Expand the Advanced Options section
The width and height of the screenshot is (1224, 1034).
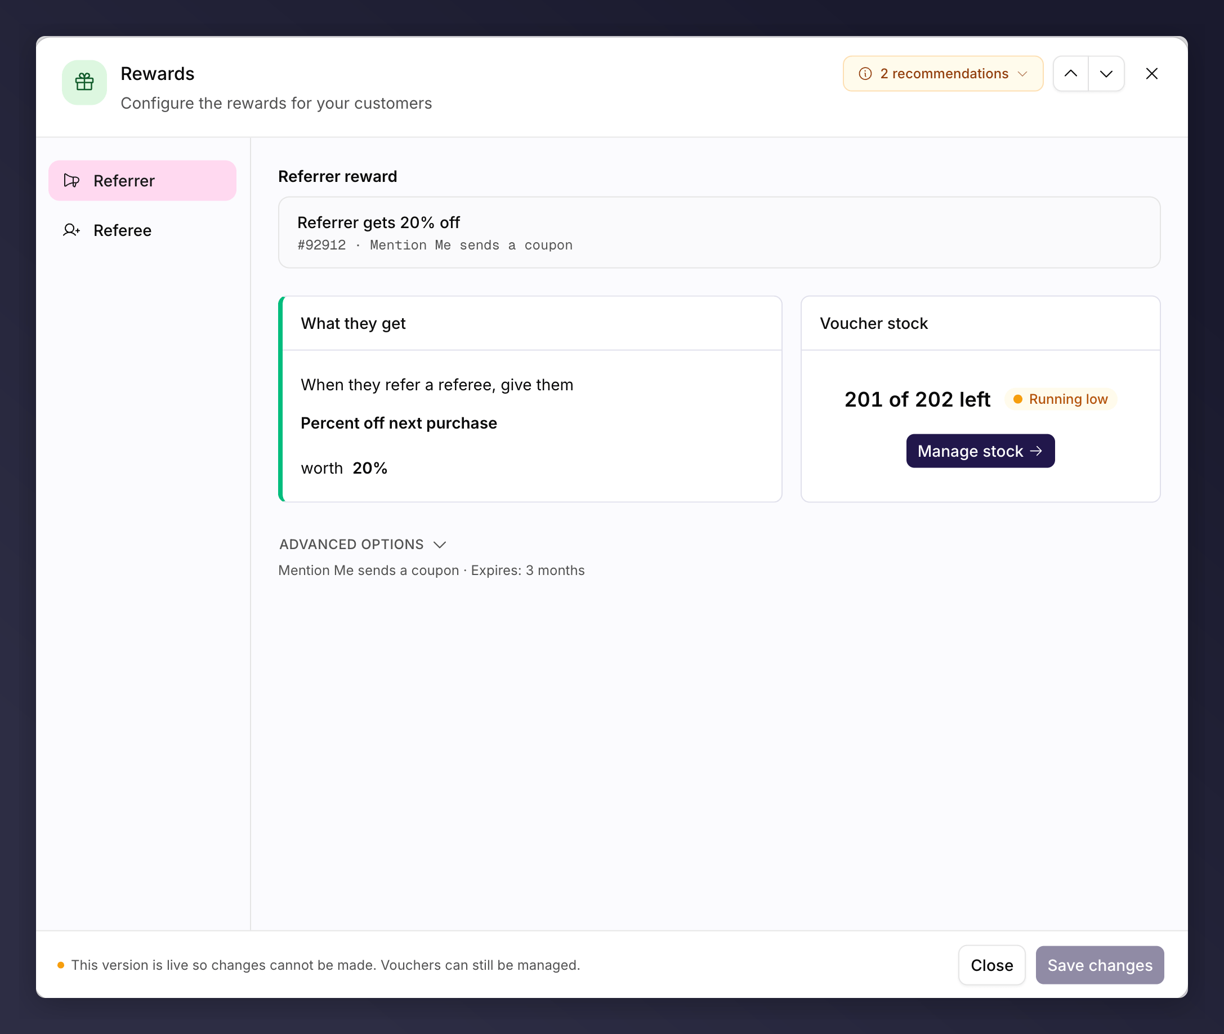pyautogui.click(x=363, y=545)
